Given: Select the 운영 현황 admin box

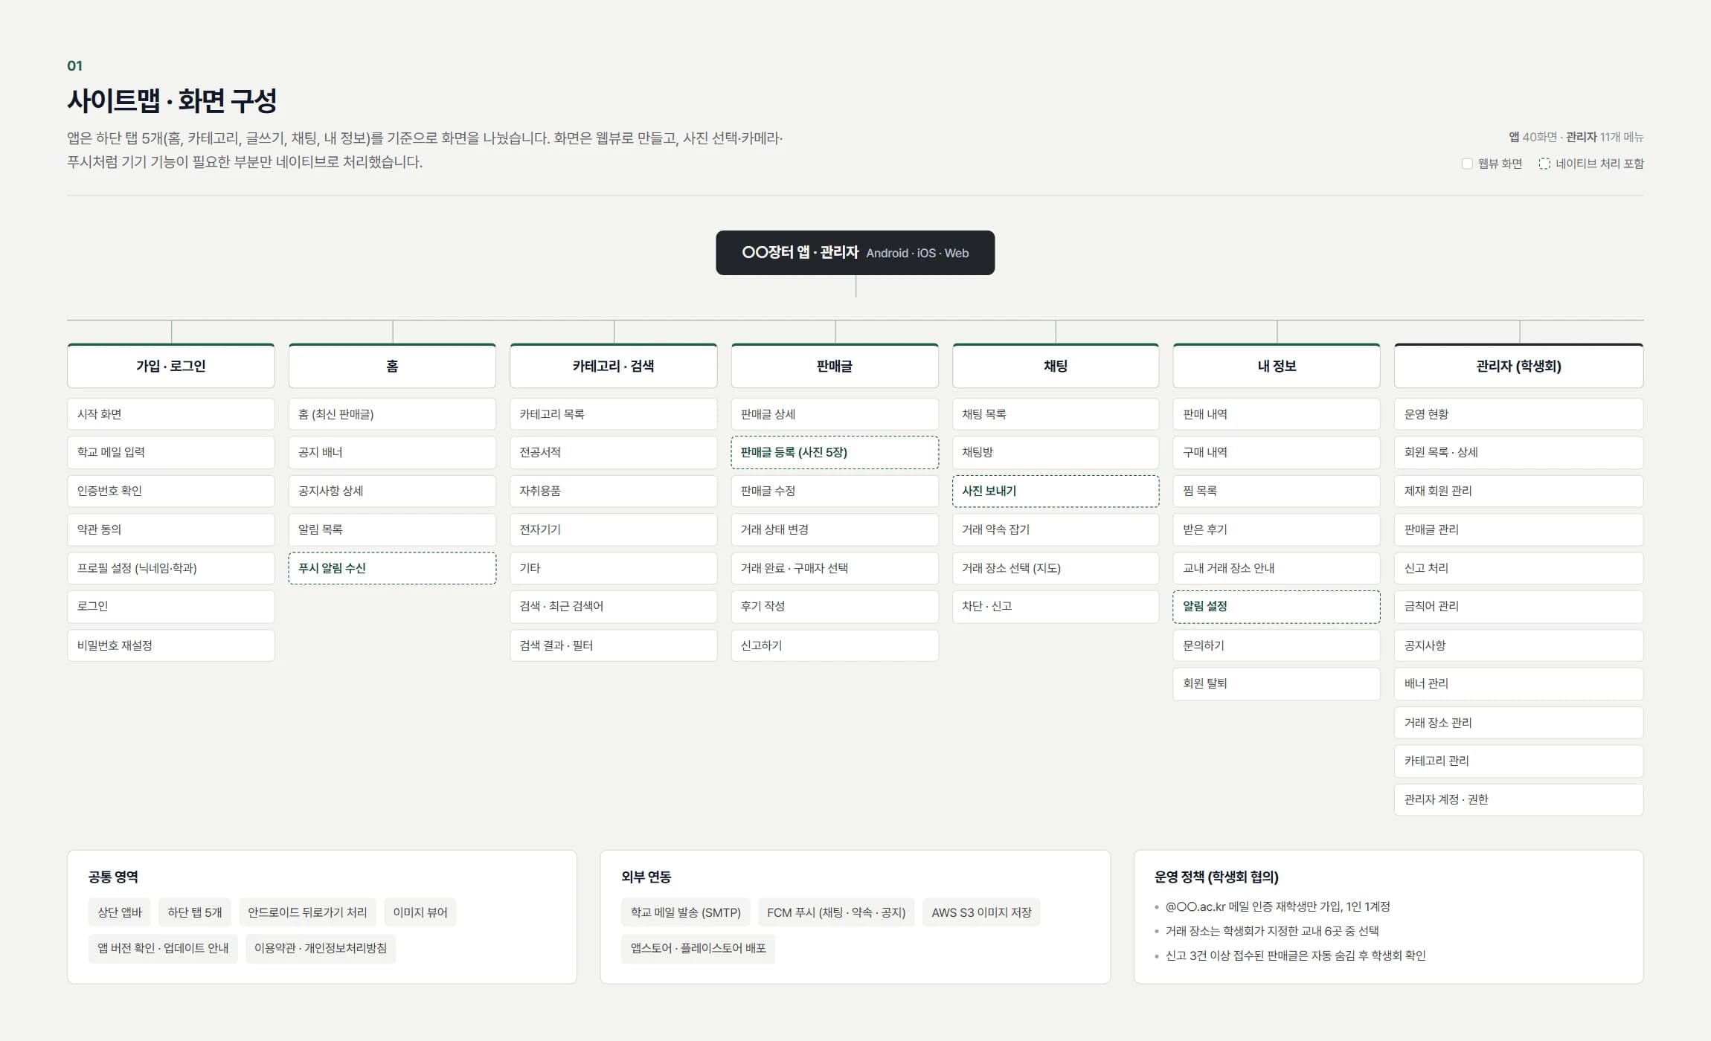Looking at the screenshot, I should pos(1518,414).
